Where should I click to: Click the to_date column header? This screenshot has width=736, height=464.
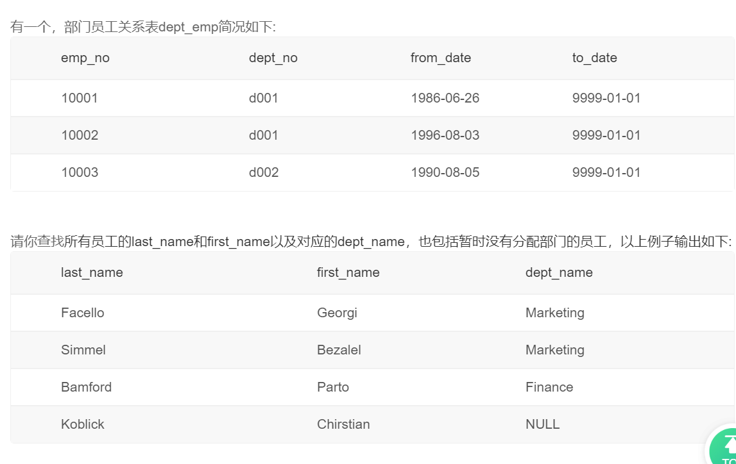coord(595,58)
